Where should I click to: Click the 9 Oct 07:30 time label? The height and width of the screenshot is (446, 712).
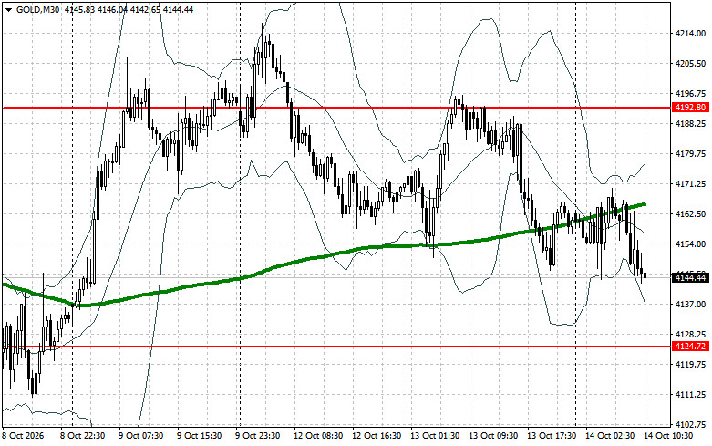[140, 436]
